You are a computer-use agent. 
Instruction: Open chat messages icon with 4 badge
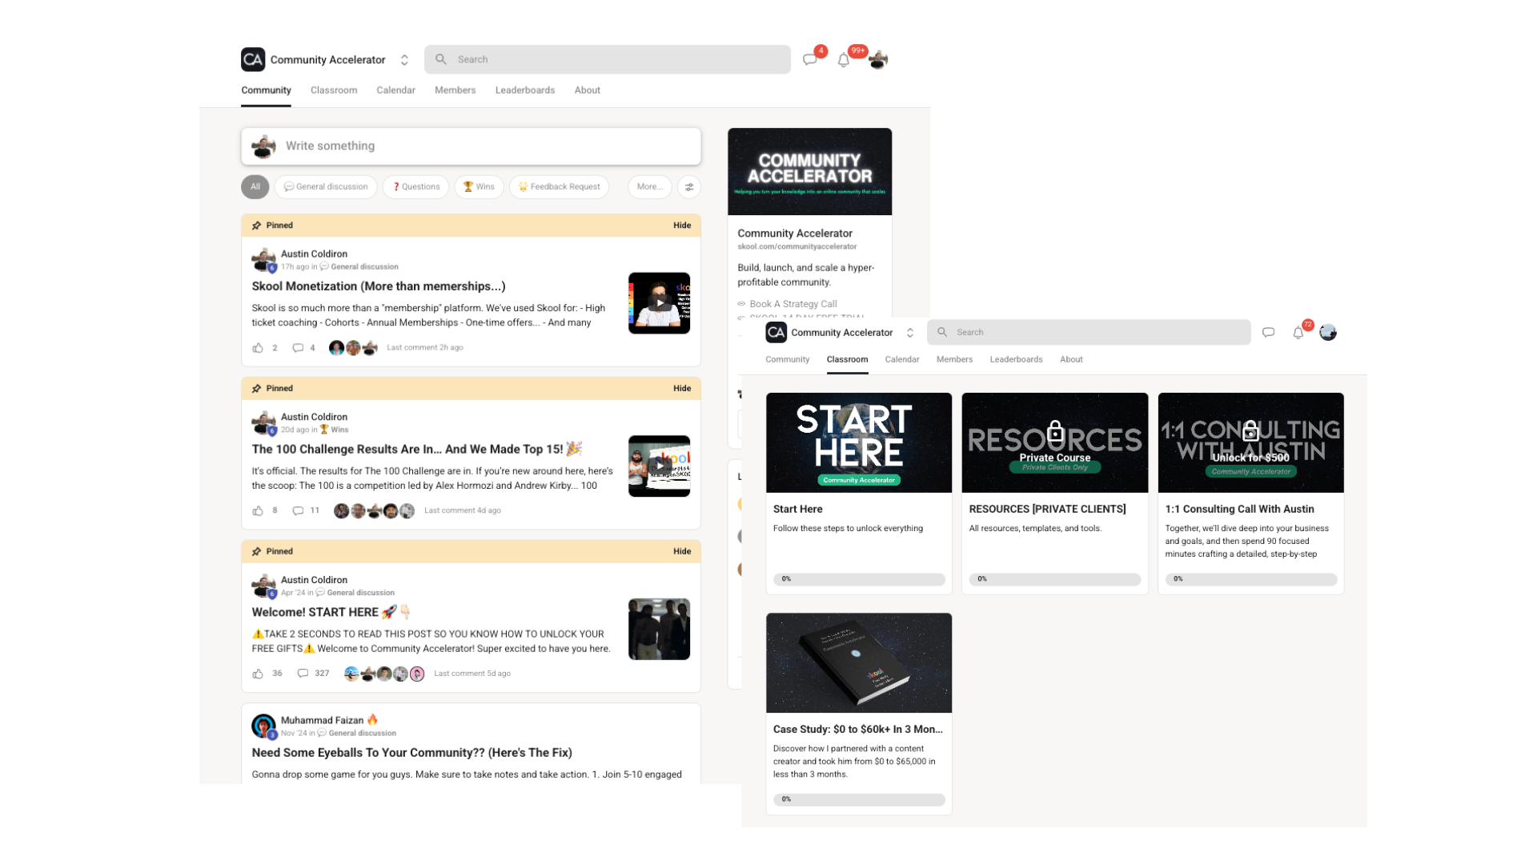pos(810,60)
